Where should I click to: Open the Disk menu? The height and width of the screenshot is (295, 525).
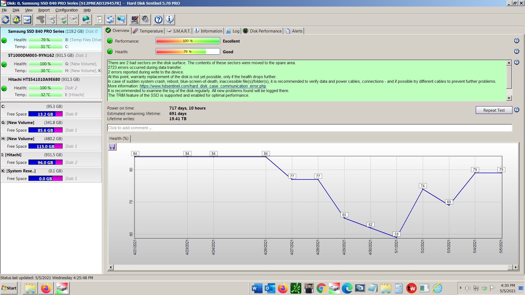point(16,10)
